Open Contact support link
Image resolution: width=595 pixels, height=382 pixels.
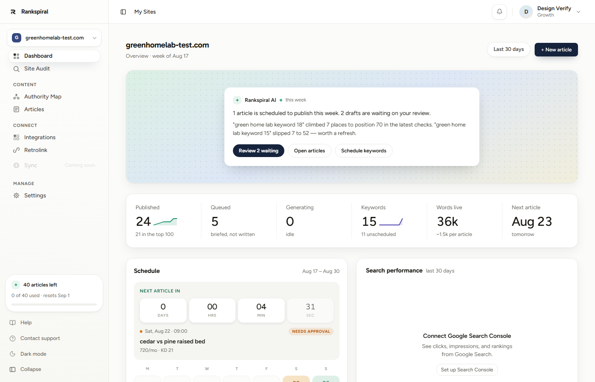point(40,338)
